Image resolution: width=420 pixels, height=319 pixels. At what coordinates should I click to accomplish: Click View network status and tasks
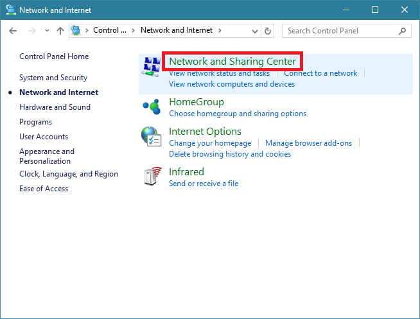point(220,73)
